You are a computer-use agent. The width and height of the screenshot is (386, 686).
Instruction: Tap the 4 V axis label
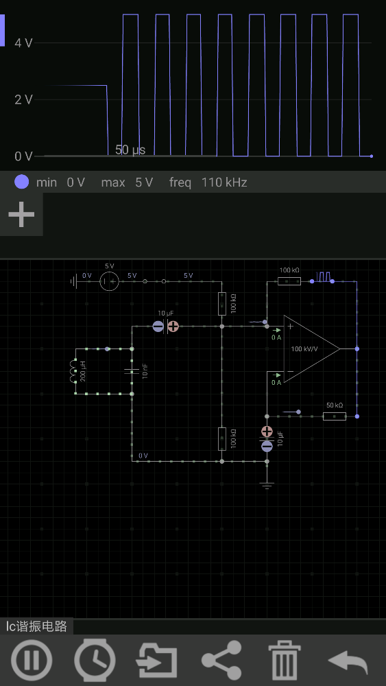coord(24,43)
